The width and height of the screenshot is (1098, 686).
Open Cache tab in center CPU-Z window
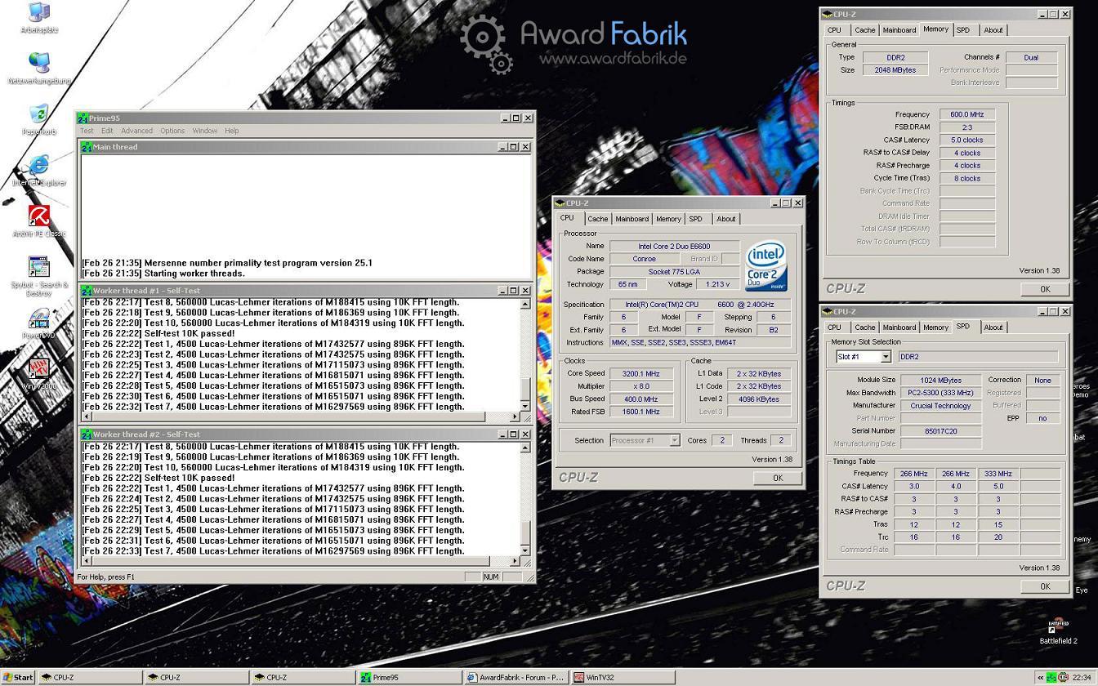[x=597, y=219]
